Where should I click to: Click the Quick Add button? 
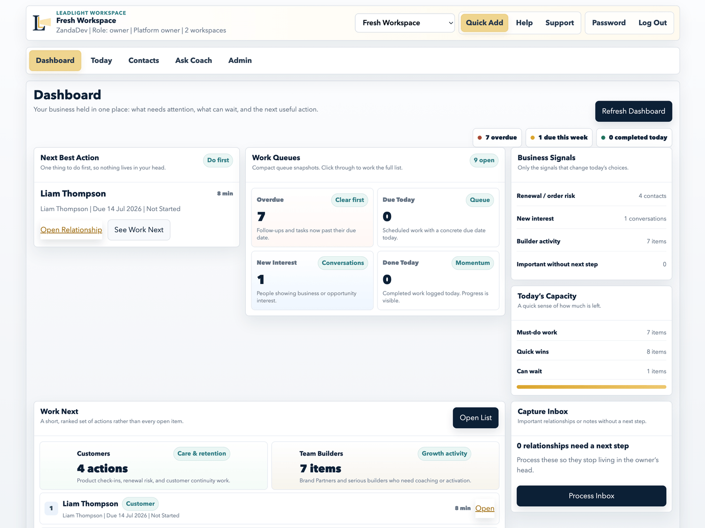coord(484,23)
